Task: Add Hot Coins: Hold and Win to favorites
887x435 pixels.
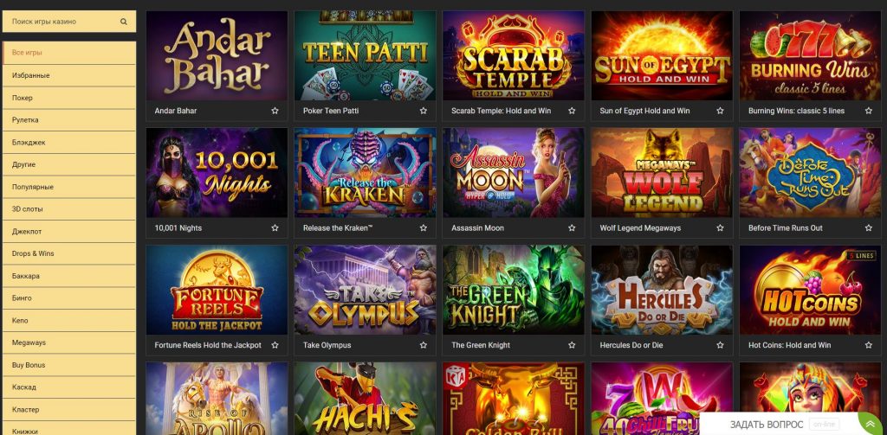Action: coord(868,345)
